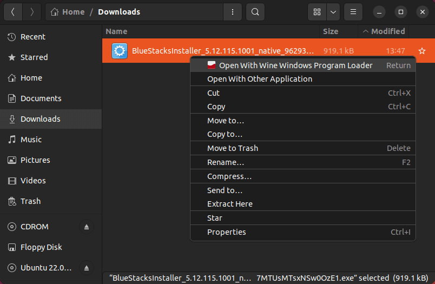
Task: Click Downloads in the path bar
Action: 119,12
